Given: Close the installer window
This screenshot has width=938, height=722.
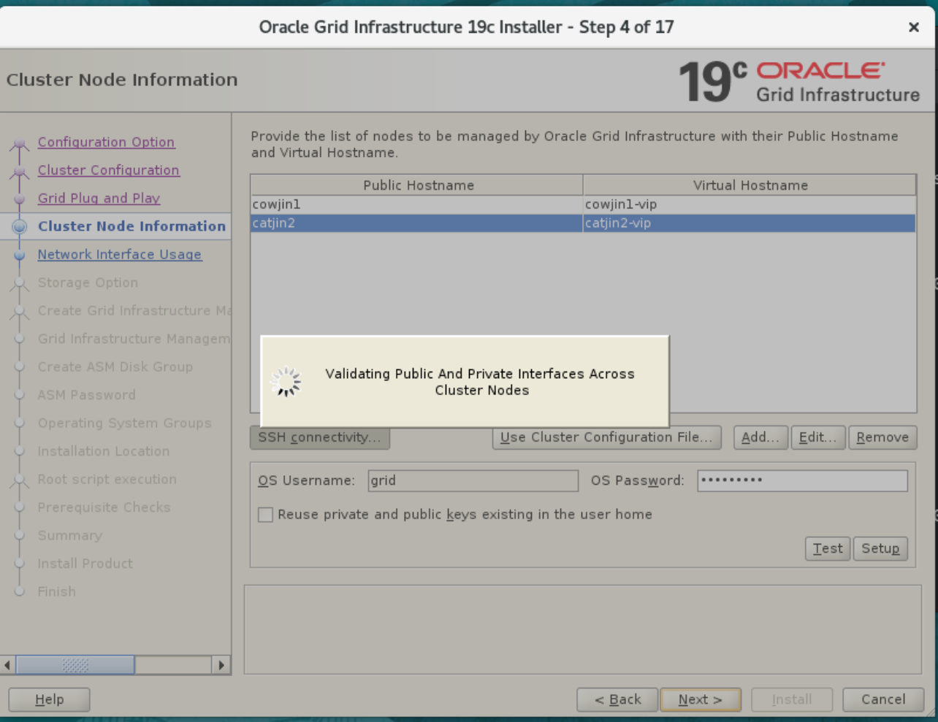Looking at the screenshot, I should tap(913, 27).
